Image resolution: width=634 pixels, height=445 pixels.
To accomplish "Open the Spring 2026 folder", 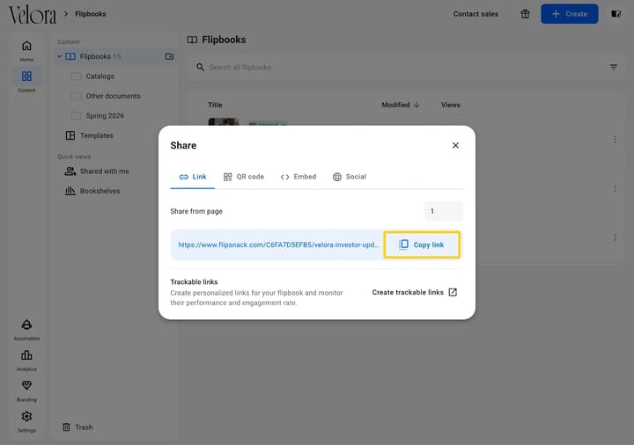I will pos(105,115).
